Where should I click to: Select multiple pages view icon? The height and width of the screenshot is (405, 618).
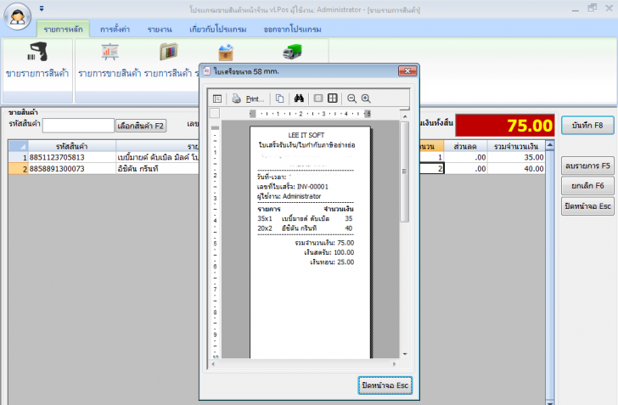point(333,98)
